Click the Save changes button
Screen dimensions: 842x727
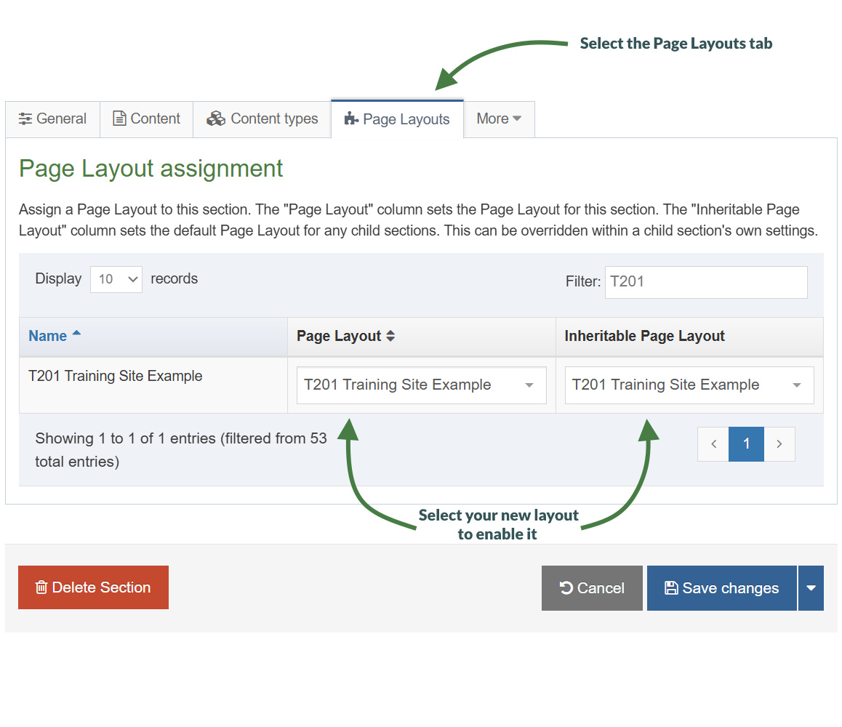click(721, 587)
